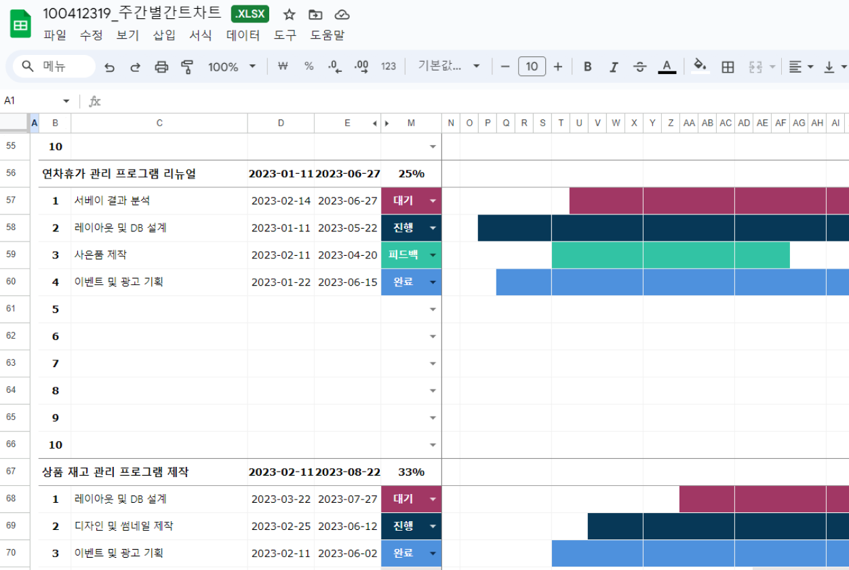Viewport: 849px width, 570px height.
Task: Decrease font size with minus button
Action: pos(505,66)
